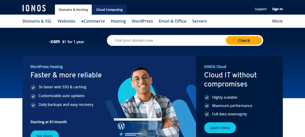This screenshot has height=137, width=305.
Task: Click the checkmark beside Maximum performance
Action: tap(207, 106)
